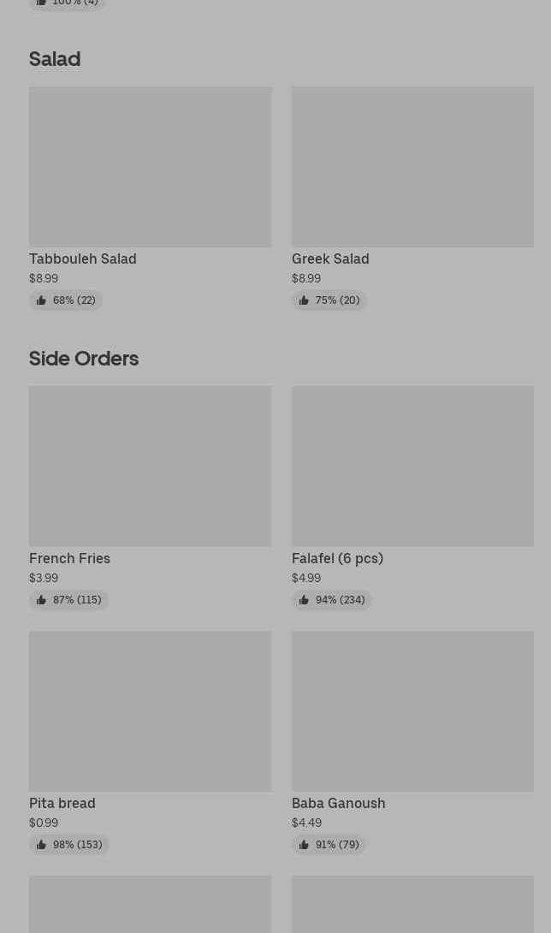
Task: Click the Baba Ganoush title
Action: pos(339,803)
